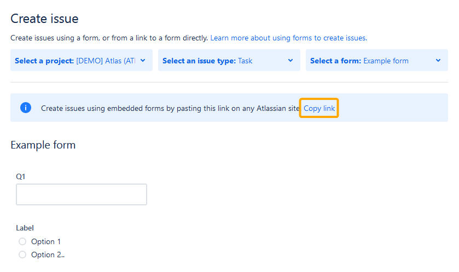459x272 pixels.
Task: Click the blue info icon in banner
Action: click(x=26, y=108)
